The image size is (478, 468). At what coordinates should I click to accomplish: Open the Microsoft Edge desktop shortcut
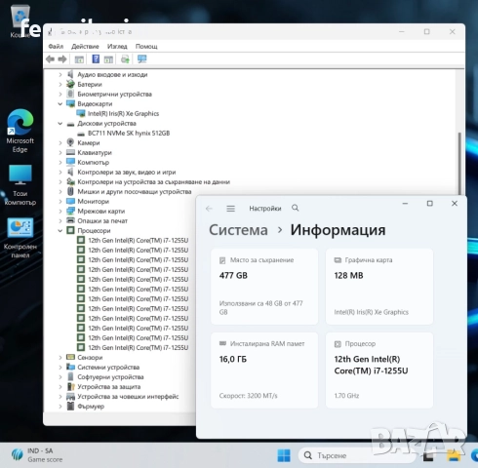tap(20, 131)
